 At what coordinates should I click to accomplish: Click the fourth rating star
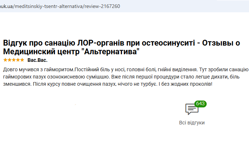[18, 60]
